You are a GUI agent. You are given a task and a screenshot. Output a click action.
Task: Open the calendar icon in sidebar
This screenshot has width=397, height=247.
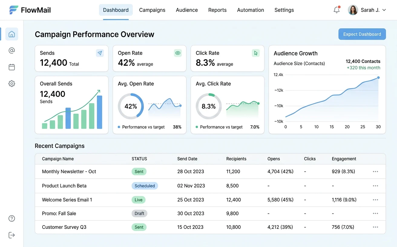click(11, 67)
